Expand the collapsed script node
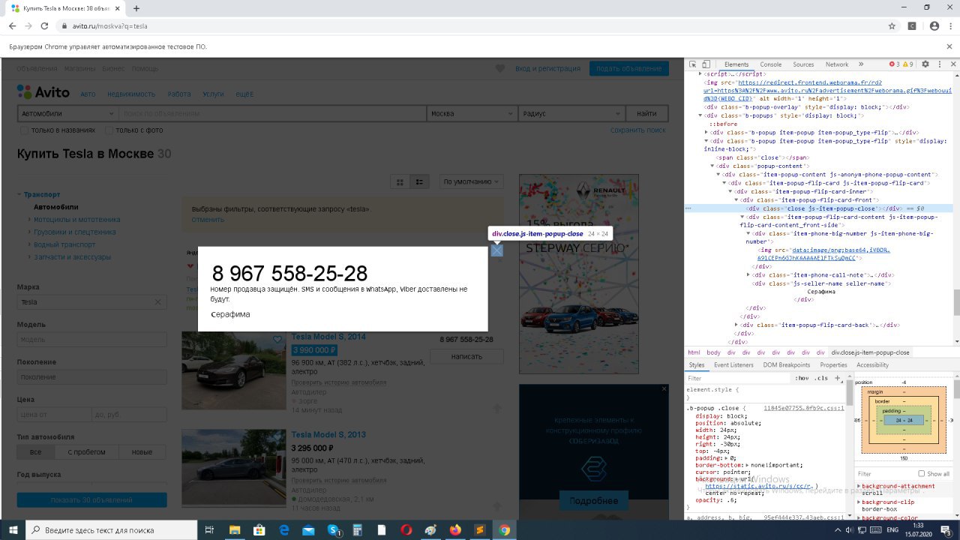 [x=700, y=74]
